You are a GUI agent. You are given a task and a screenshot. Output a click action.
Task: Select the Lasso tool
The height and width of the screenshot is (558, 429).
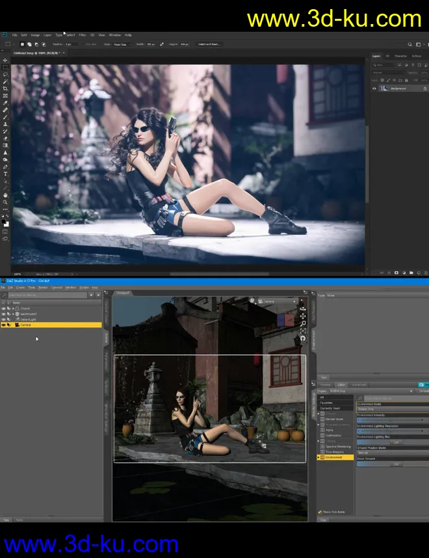pos(5,74)
